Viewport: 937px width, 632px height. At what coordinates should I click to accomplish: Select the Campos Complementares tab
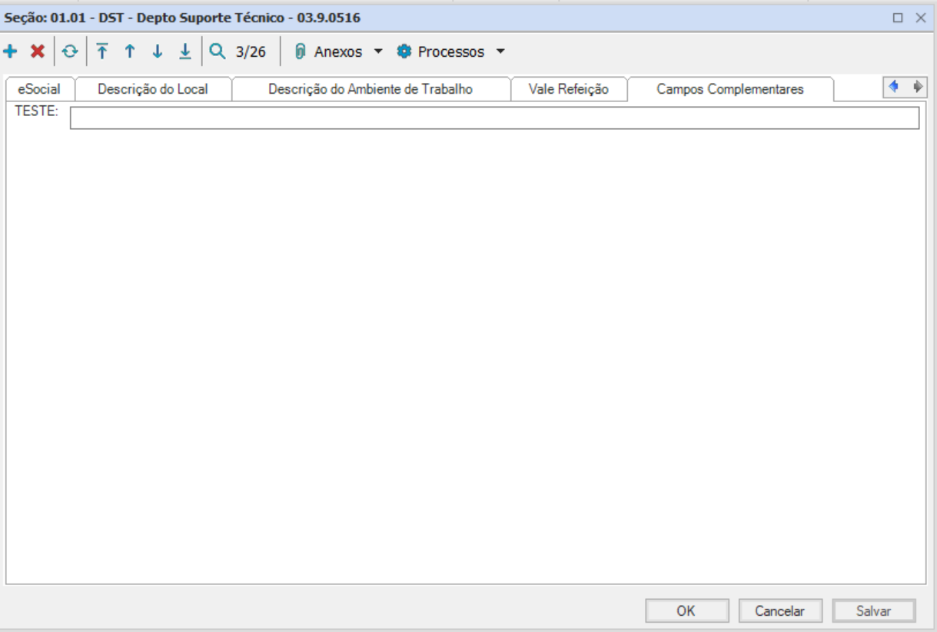730,89
